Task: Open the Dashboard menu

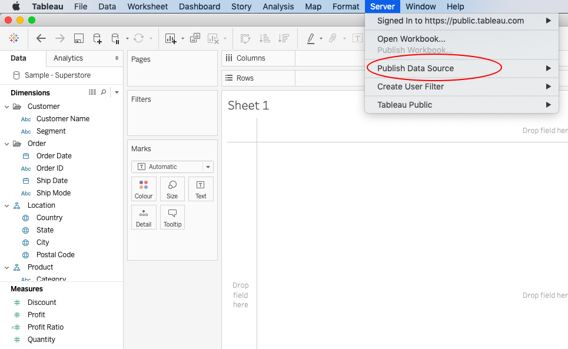Action: click(200, 6)
